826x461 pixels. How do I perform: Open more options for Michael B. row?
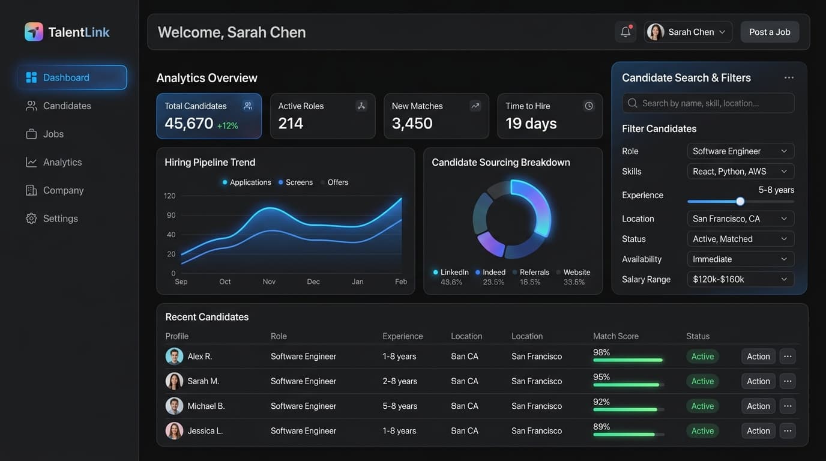pos(788,406)
